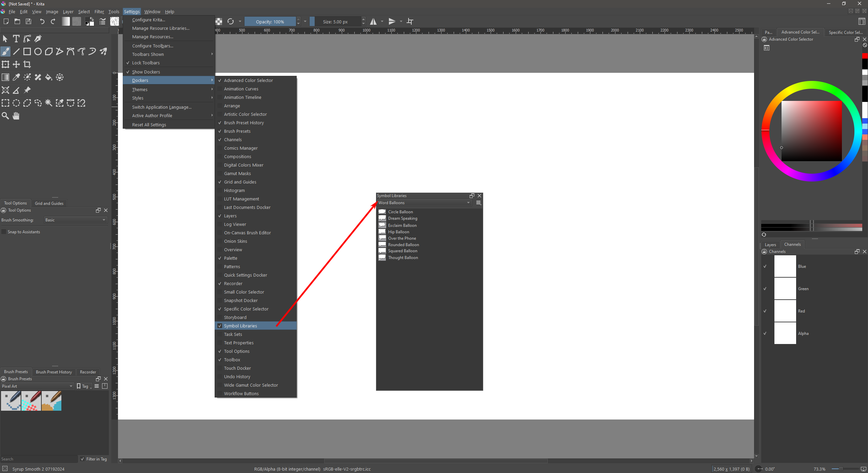The width and height of the screenshot is (868, 473).
Task: Pick the Zoom magnifier tool
Action: click(5, 116)
